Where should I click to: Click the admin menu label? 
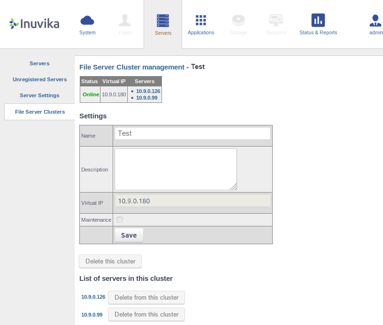point(376,32)
